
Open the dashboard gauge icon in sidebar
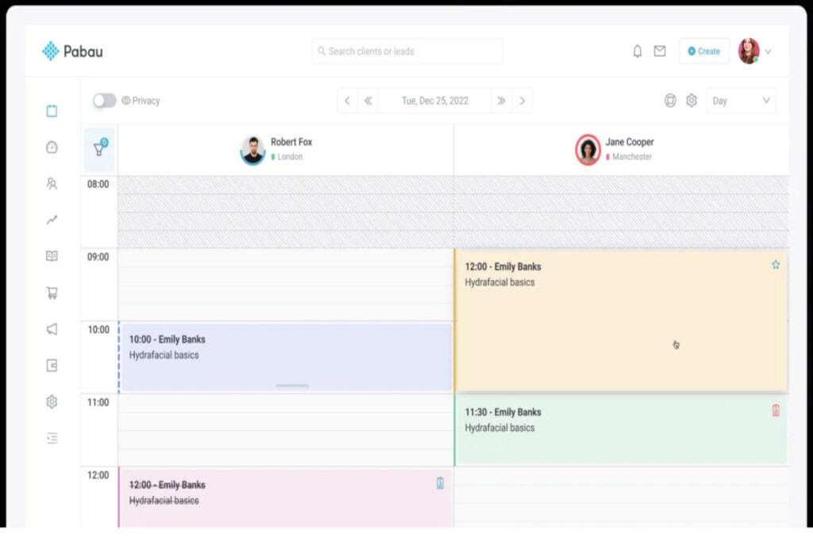pyautogui.click(x=52, y=148)
